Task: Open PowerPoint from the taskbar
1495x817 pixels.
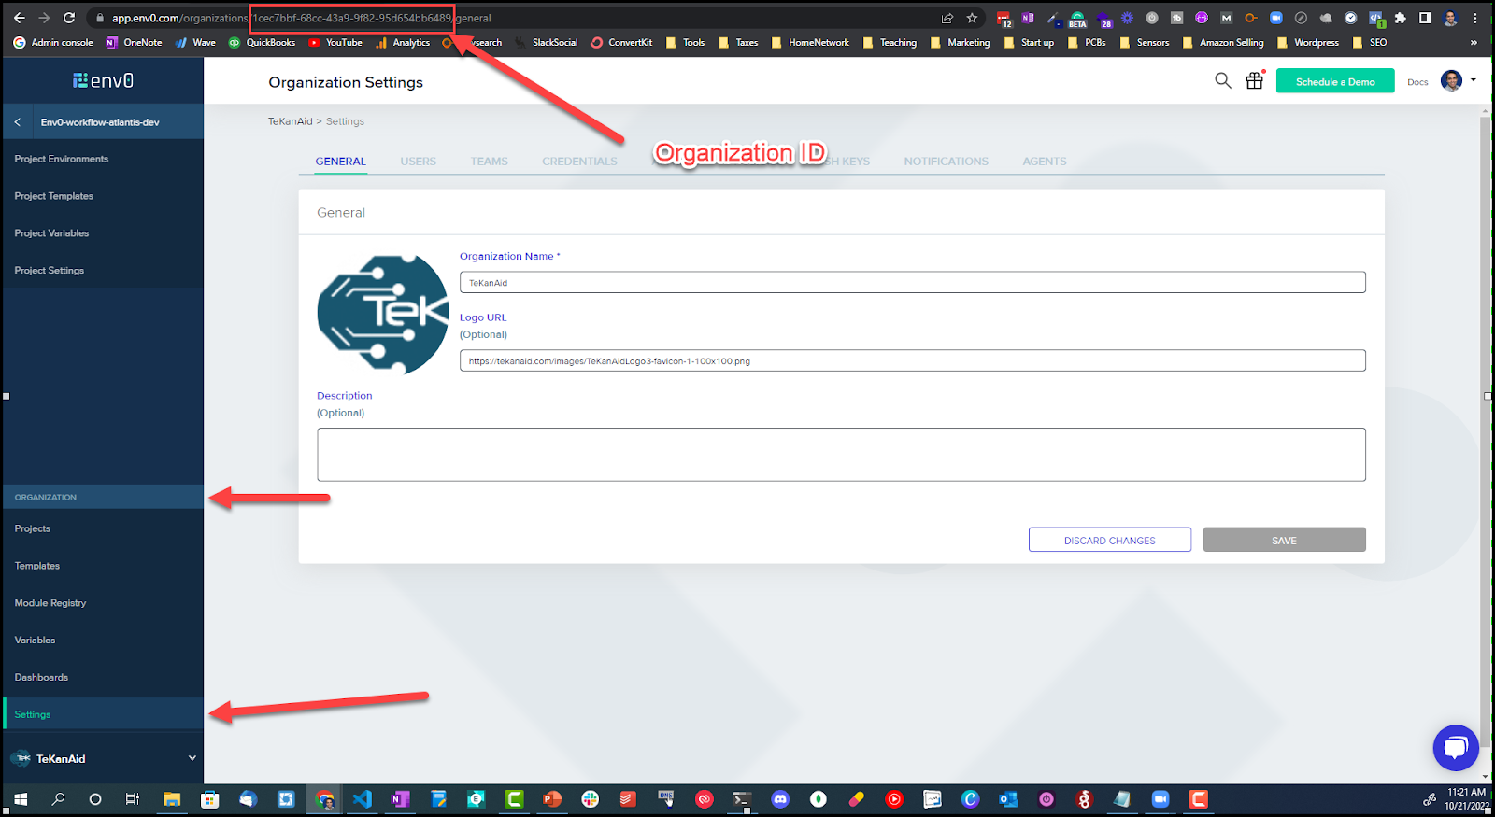Action: pyautogui.click(x=552, y=799)
